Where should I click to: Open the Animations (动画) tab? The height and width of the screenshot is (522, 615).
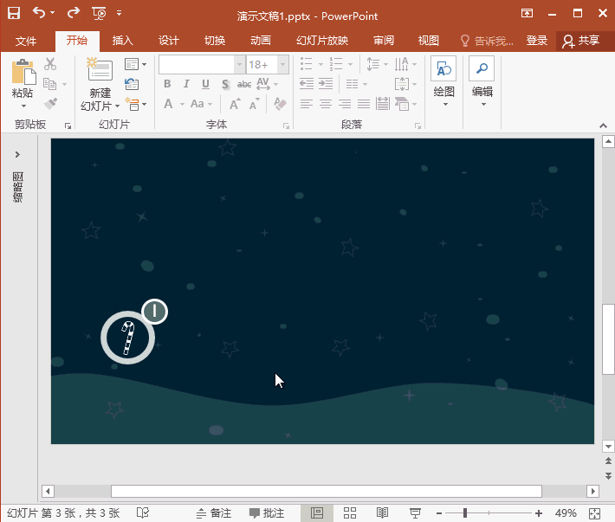(x=260, y=41)
